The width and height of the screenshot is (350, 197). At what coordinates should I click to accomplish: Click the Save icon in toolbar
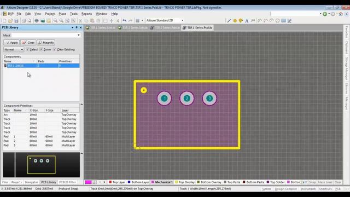[x=16, y=21]
